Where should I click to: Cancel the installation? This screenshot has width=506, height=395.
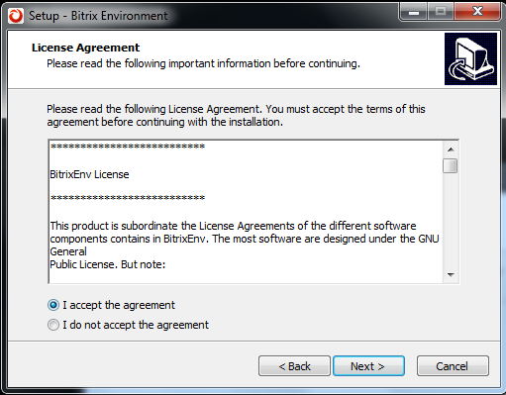pos(453,366)
